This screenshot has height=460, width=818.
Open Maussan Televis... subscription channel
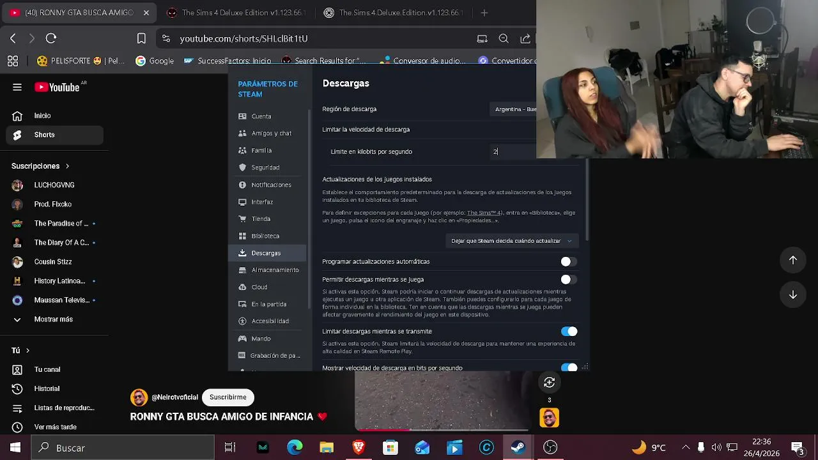(55, 300)
